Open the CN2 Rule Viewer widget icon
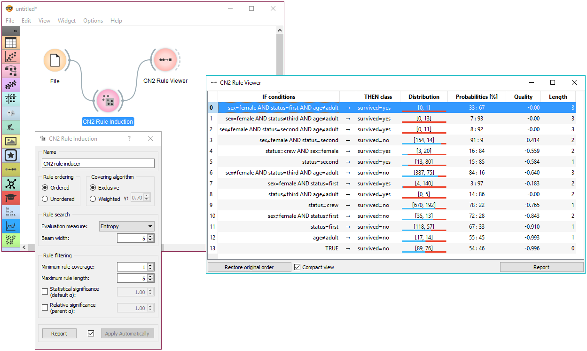587x351 pixels. click(165, 60)
